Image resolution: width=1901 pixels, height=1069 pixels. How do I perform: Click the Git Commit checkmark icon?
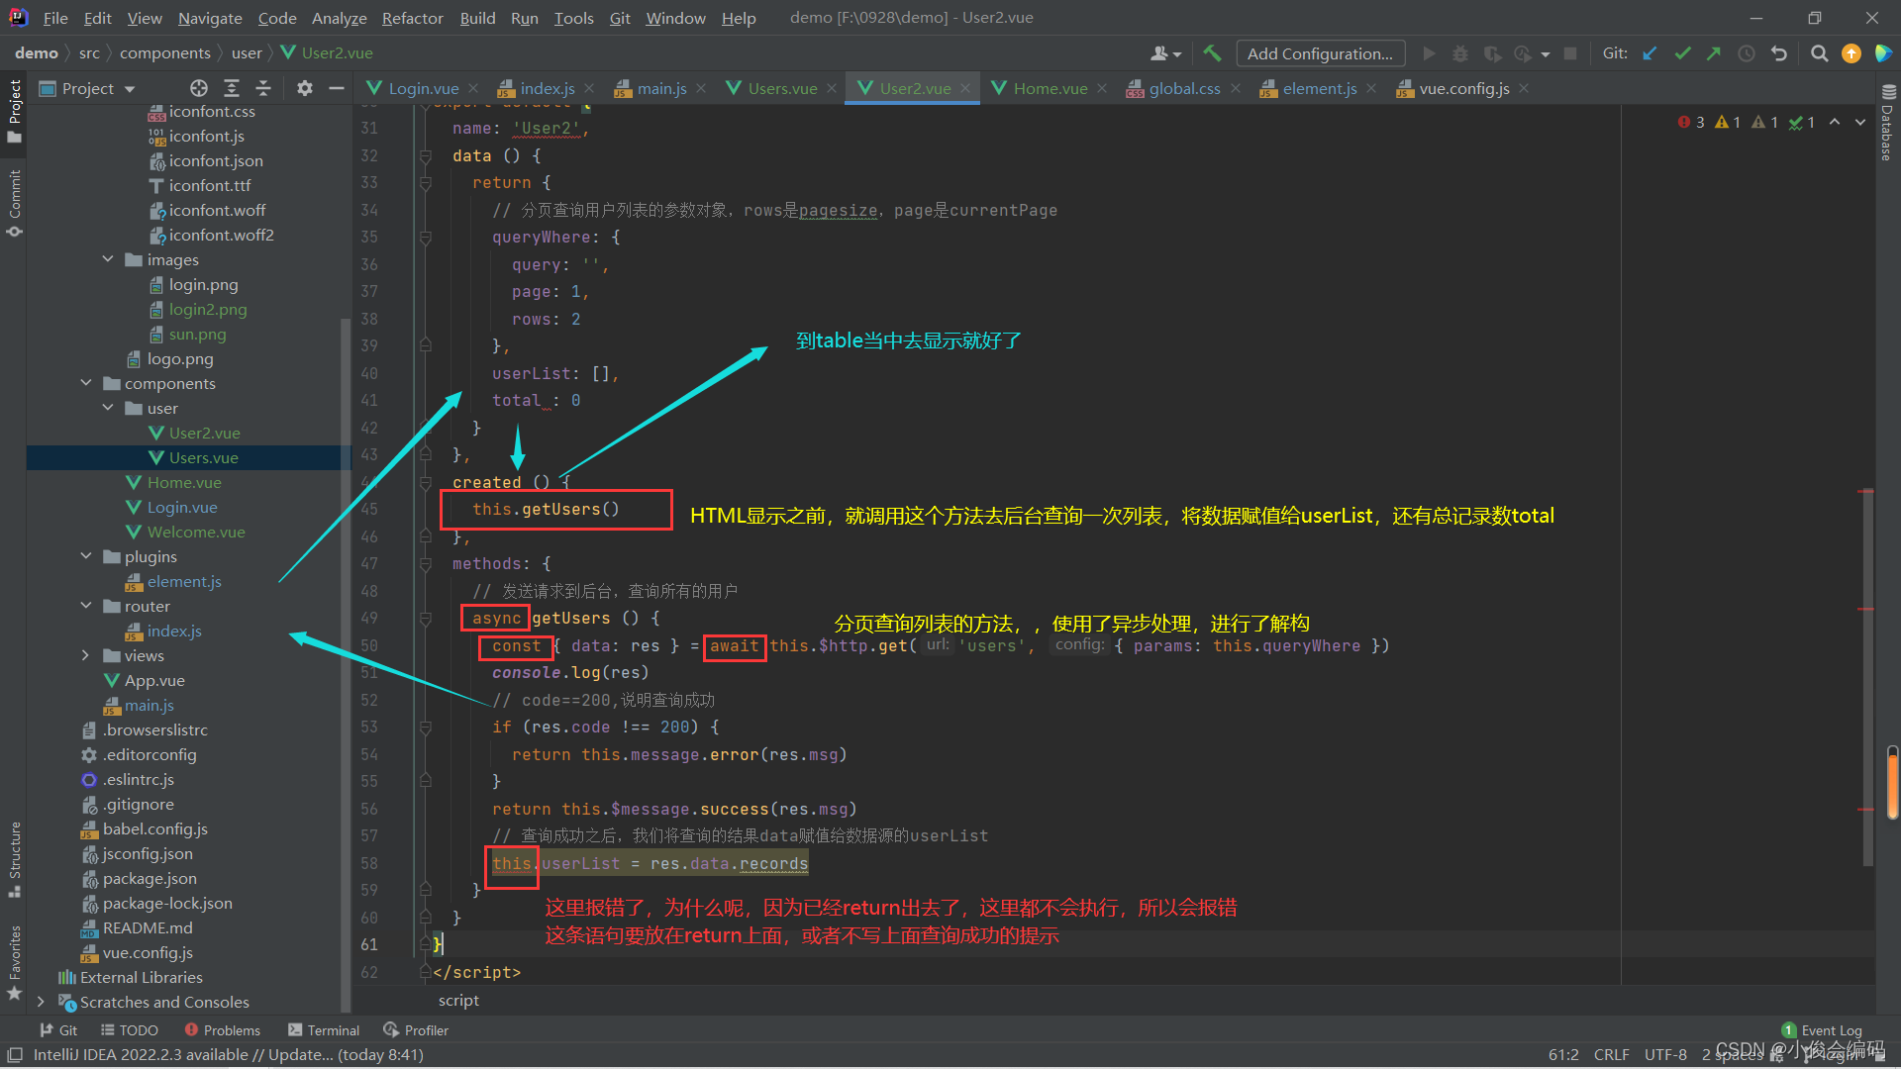click(x=1682, y=53)
